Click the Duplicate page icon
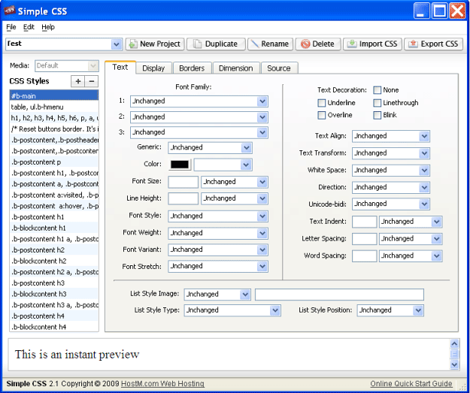Image resolution: width=470 pixels, height=393 pixels. 197,44
